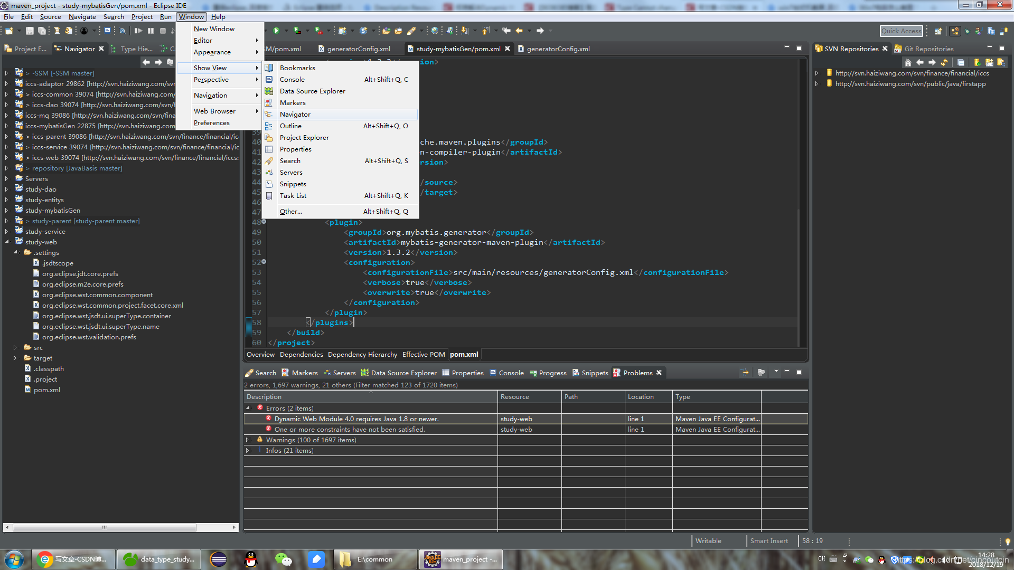Toggle code folding at line 52
The width and height of the screenshot is (1014, 570).
point(264,262)
